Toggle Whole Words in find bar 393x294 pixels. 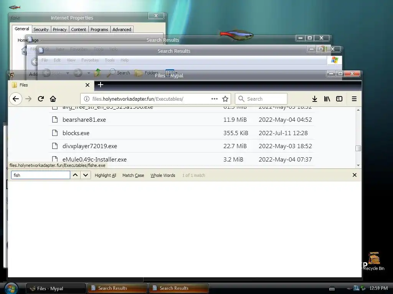[163, 175]
